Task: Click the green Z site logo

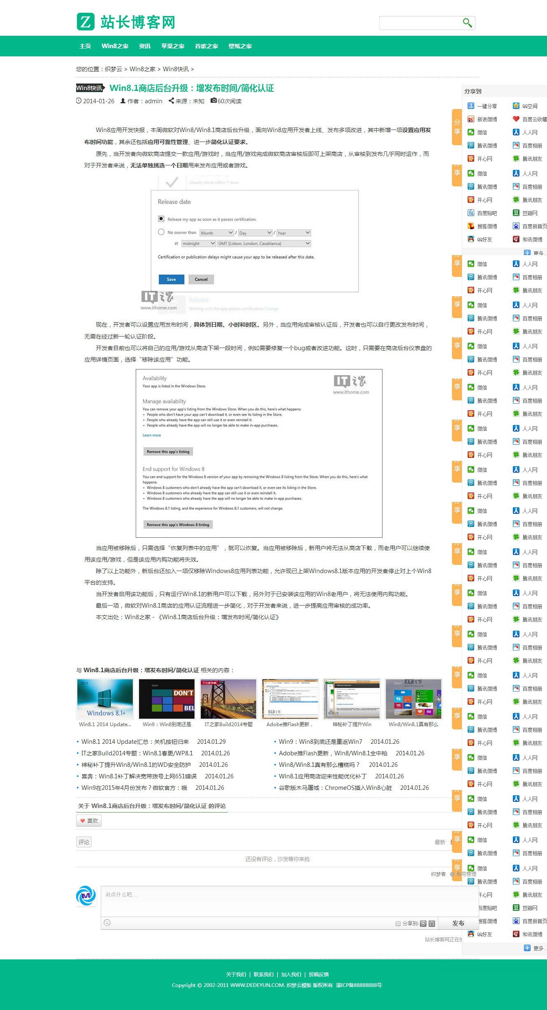Action: [x=86, y=22]
